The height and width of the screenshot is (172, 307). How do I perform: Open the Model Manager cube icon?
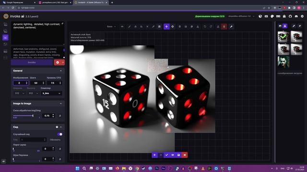click(260, 16)
